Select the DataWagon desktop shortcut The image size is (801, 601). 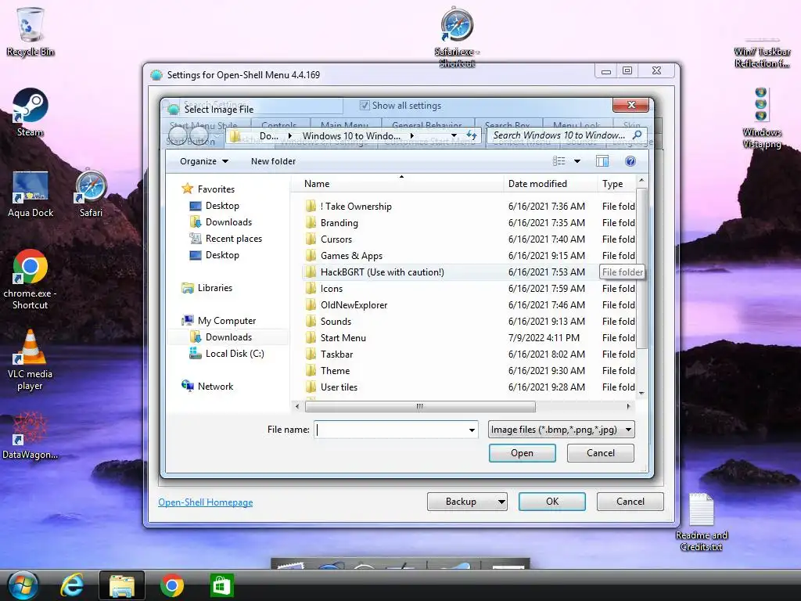click(31, 435)
